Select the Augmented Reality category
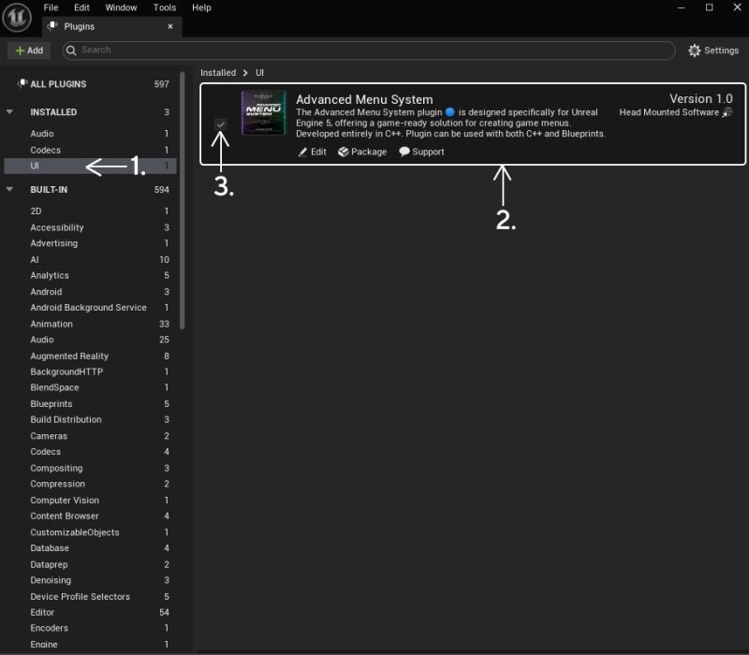Image resolution: width=749 pixels, height=655 pixels. click(x=90, y=356)
